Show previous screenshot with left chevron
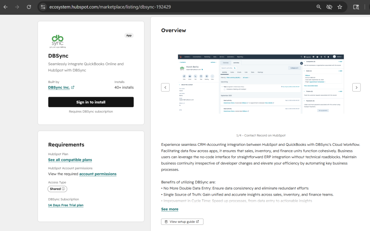 (165, 87)
